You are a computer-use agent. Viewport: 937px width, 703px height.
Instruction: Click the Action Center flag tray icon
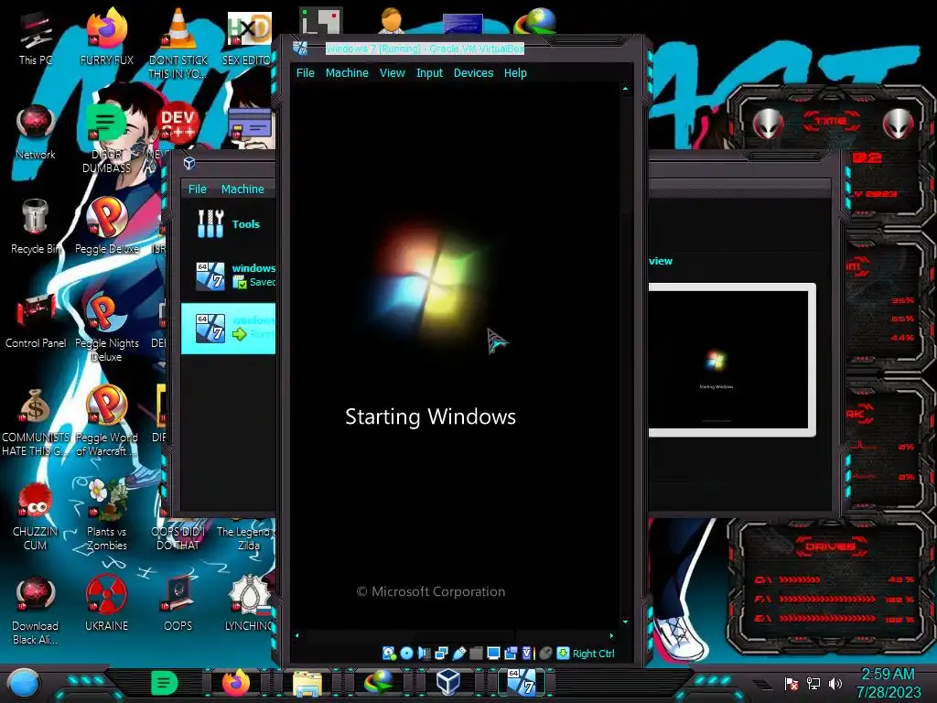click(x=792, y=683)
